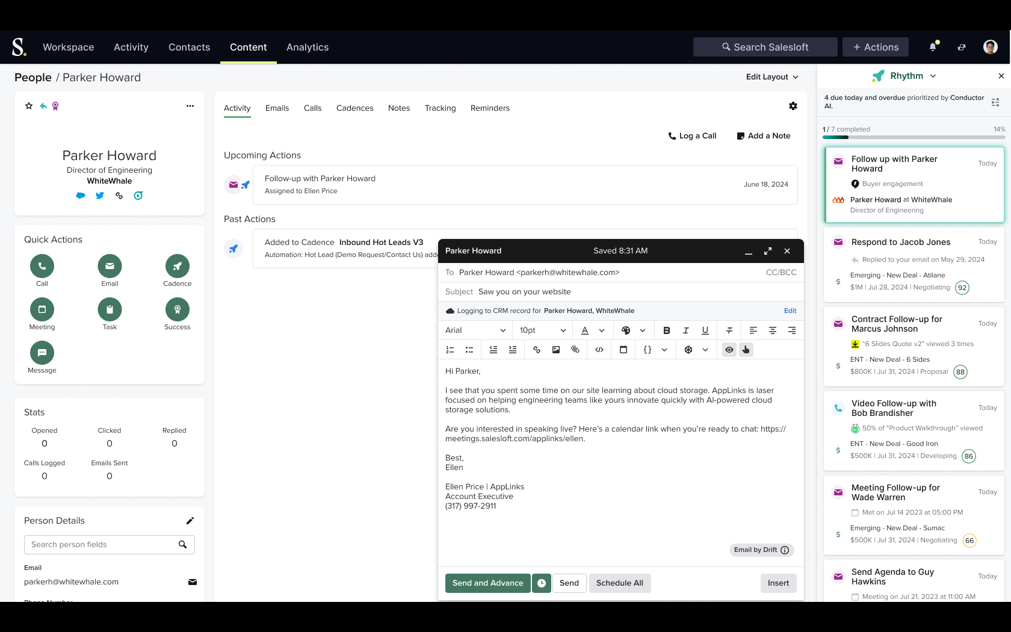Open the Salesforce record cloud icon
This screenshot has height=632, width=1011.
click(81, 196)
